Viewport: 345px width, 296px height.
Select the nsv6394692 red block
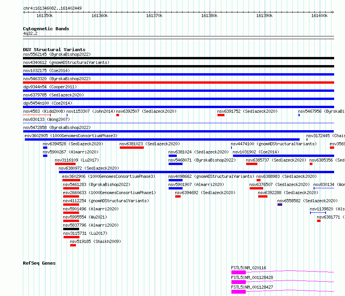[178, 196]
